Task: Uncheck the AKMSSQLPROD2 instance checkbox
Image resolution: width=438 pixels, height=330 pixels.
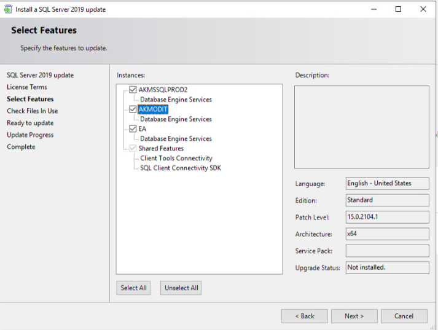Action: click(x=133, y=90)
